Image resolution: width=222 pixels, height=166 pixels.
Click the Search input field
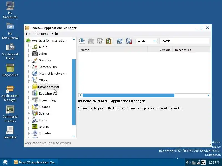tap(184, 41)
